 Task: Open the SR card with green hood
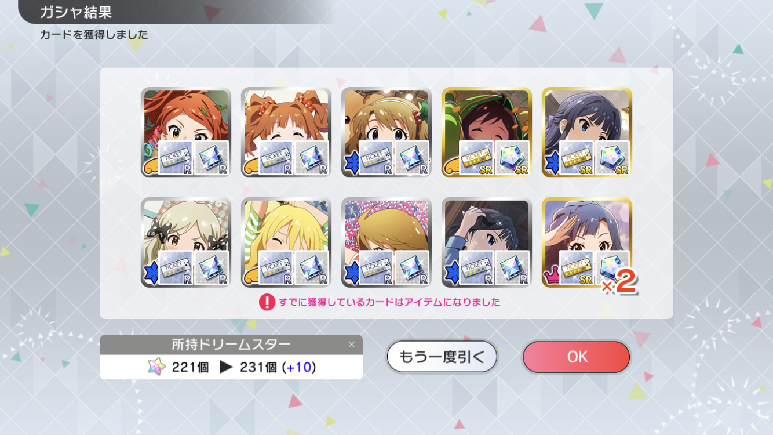click(x=487, y=132)
